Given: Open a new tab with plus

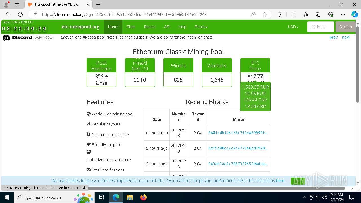Looking at the screenshot, I should pos(98,5).
